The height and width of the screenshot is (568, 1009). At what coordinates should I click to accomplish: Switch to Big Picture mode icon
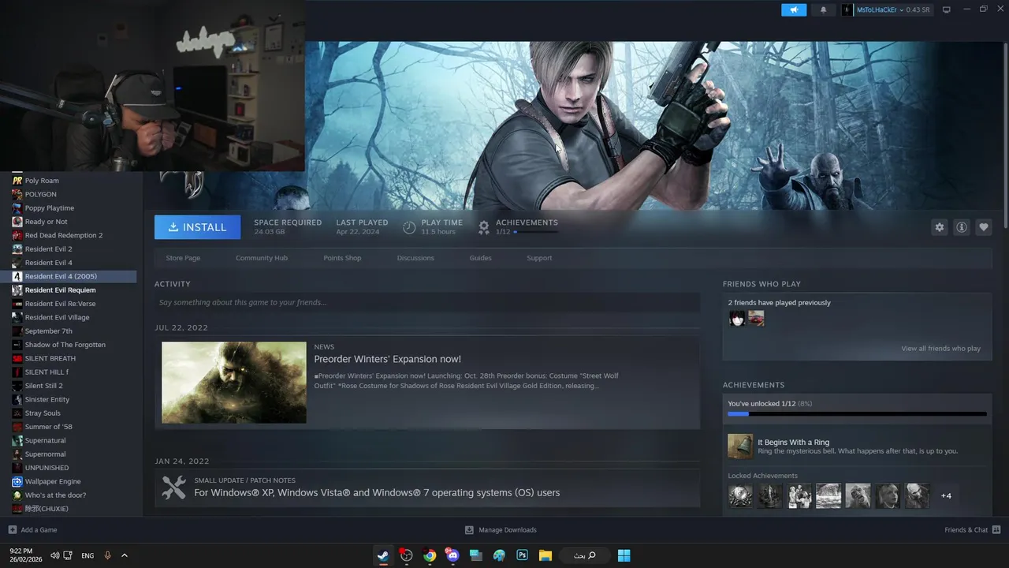pos(947,9)
